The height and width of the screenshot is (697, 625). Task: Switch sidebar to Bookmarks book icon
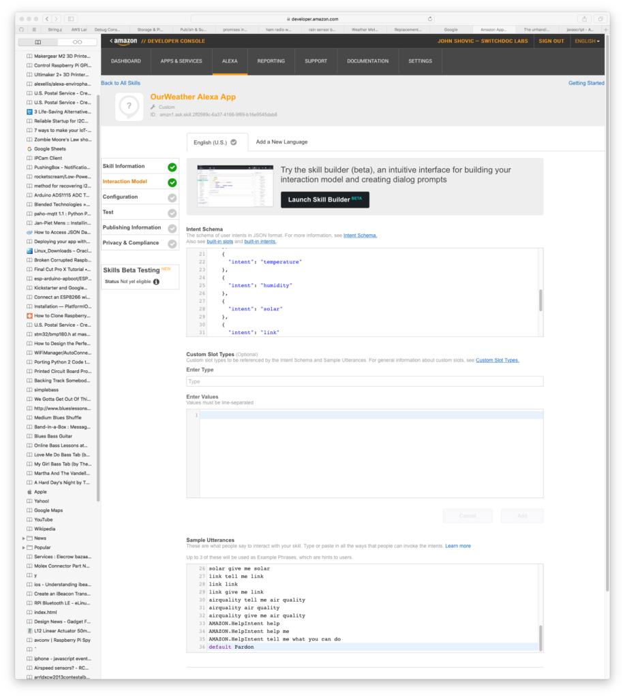(38, 42)
